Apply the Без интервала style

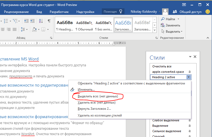coord(103,25)
